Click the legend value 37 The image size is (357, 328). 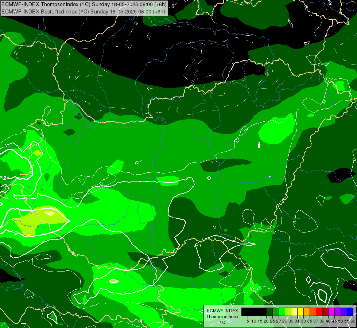pos(316,321)
